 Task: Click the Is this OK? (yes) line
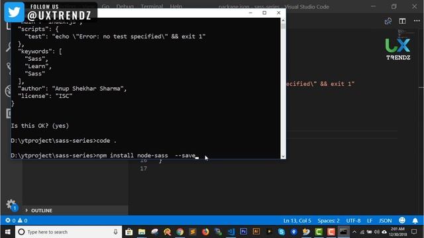click(x=40, y=126)
